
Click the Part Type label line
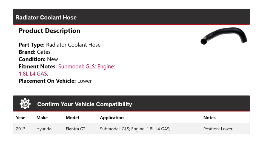pos(59,45)
